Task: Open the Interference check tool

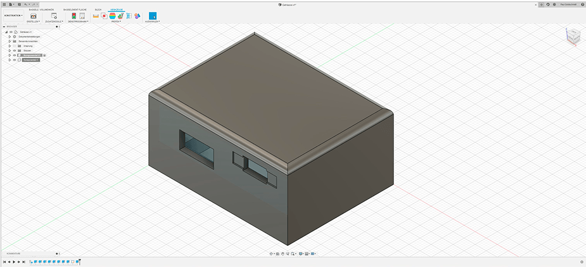Action: click(x=104, y=16)
